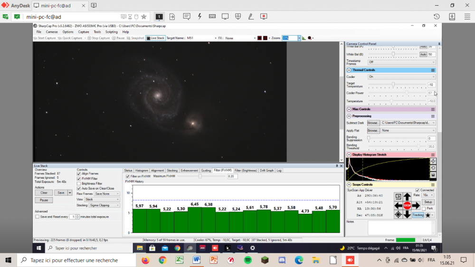Start AnyDesk session recording icon
475x267 pixels.
point(264,17)
